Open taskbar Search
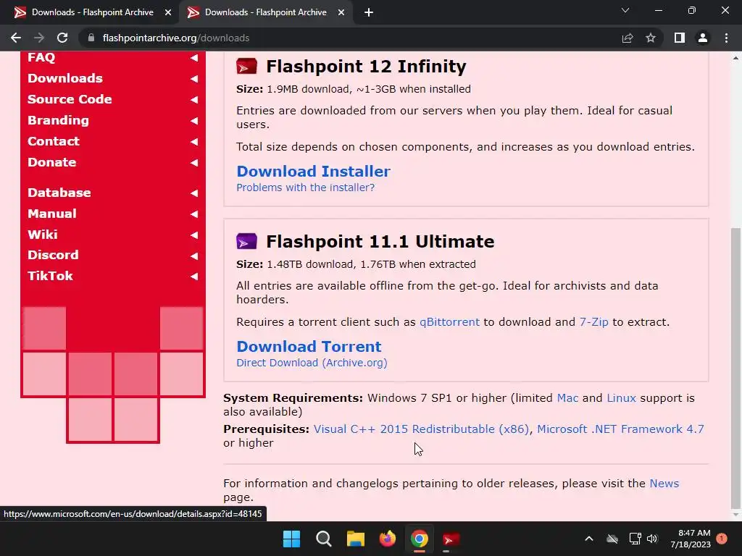 324,539
